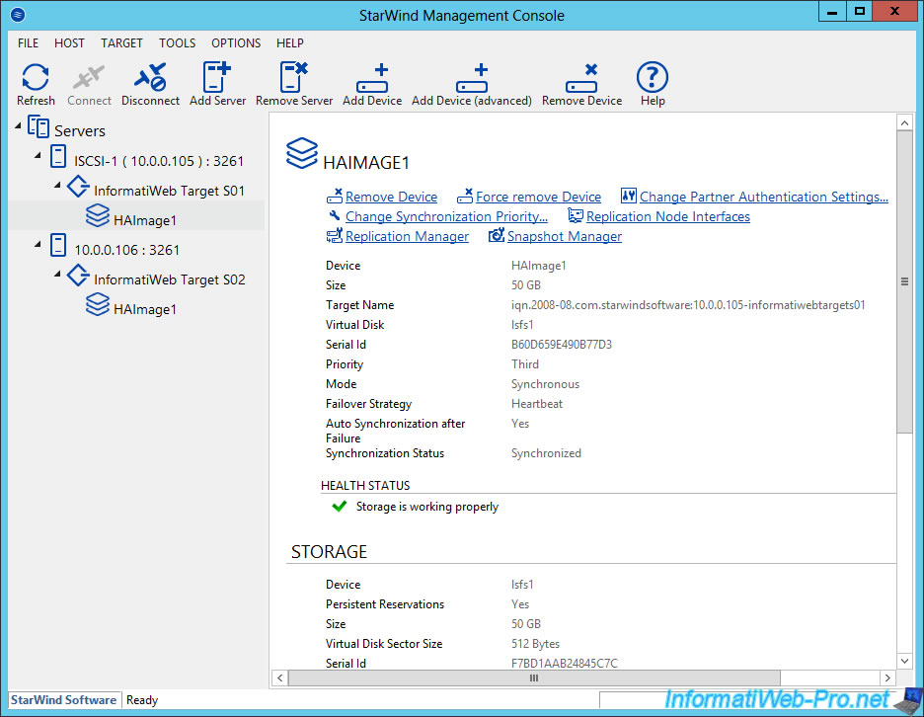The image size is (924, 717).
Task: Click the Add Server icon
Action: click(x=217, y=79)
